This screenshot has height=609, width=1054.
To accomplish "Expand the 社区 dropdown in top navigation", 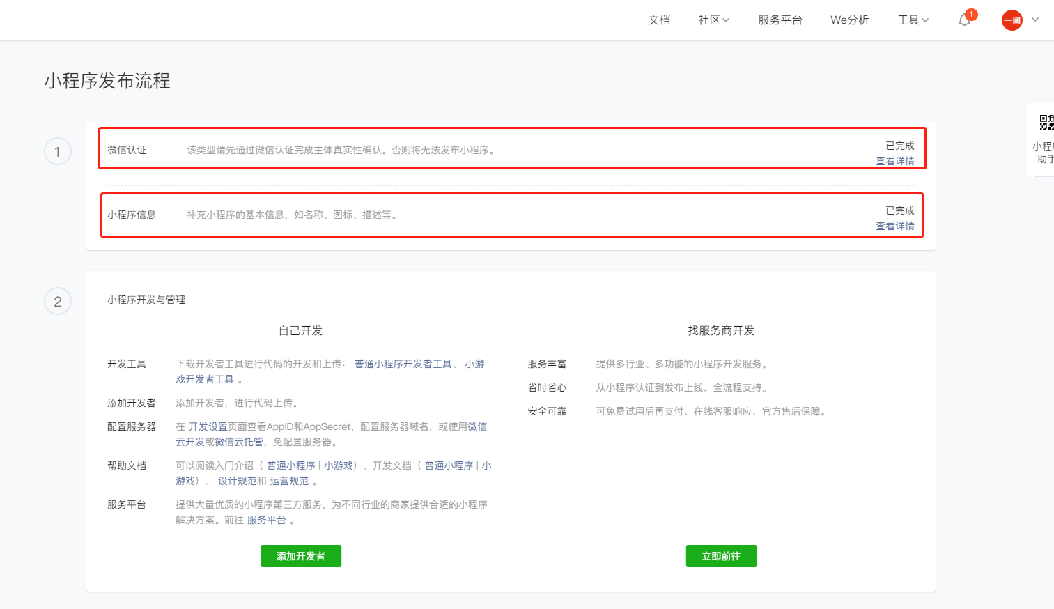I will (713, 20).
